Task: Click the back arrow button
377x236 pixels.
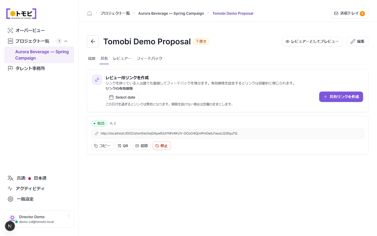Action: [93, 41]
